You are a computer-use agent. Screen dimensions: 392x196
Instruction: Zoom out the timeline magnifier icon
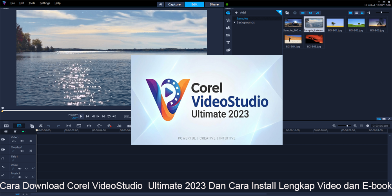coord(334,126)
